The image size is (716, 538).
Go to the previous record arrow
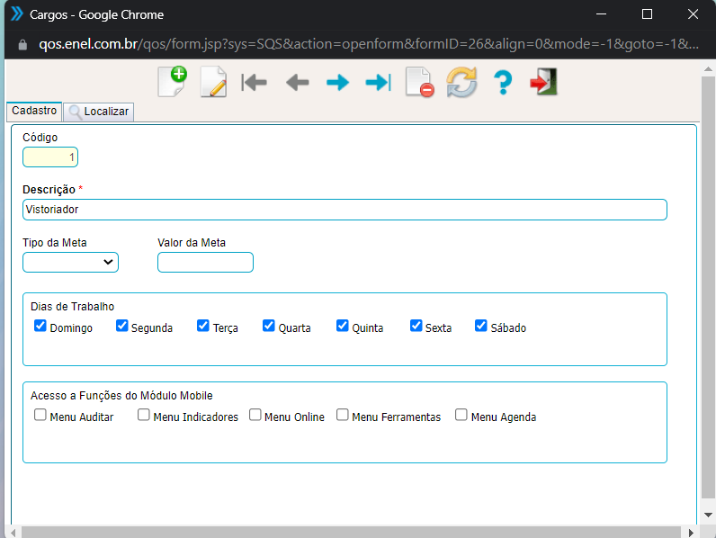pyautogui.click(x=297, y=83)
